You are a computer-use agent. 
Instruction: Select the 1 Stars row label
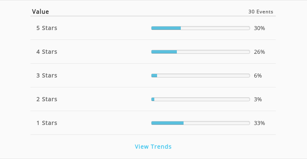pos(47,123)
